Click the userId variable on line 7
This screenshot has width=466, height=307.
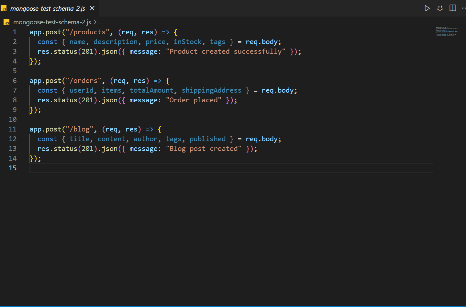82,90
